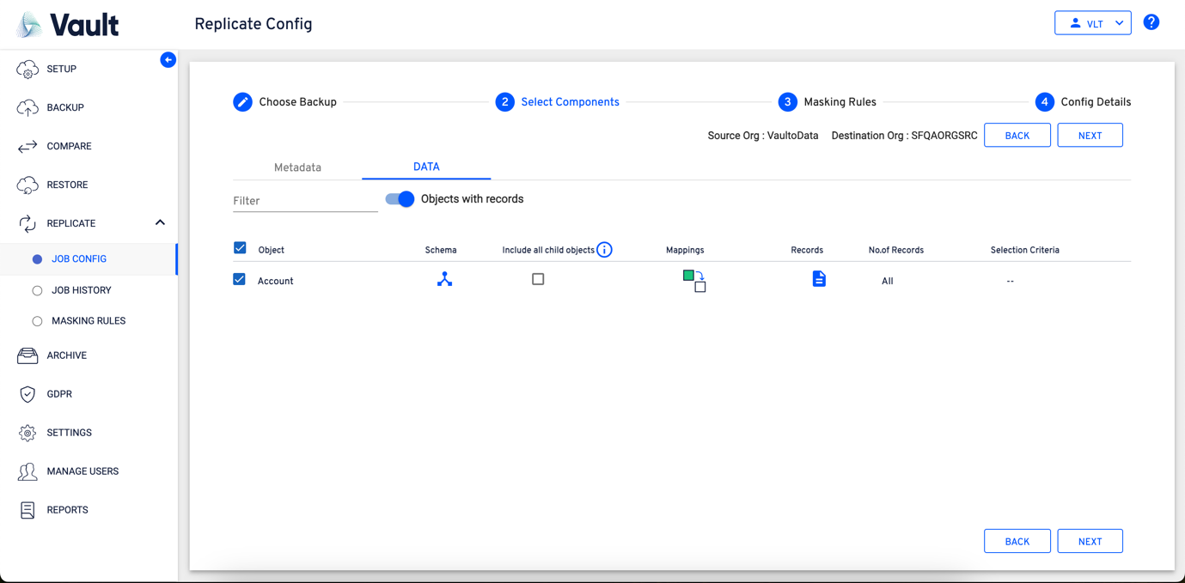
Task: Go to the GDPR shield section
Action: click(x=59, y=394)
